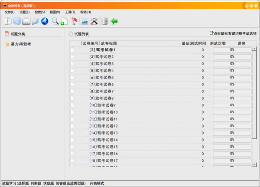Click the progress bar of 驾考试卷8
260x187 pixels.
[232, 98]
